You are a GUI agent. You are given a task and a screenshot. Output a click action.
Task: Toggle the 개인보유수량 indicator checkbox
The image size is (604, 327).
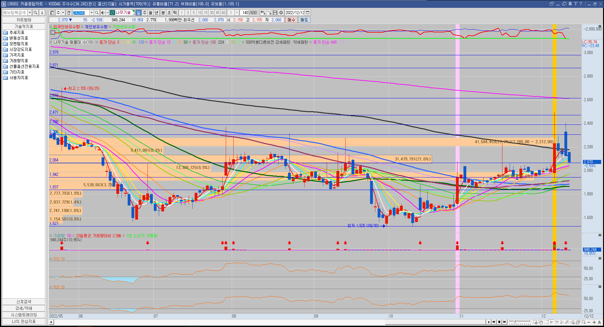tap(82, 27)
